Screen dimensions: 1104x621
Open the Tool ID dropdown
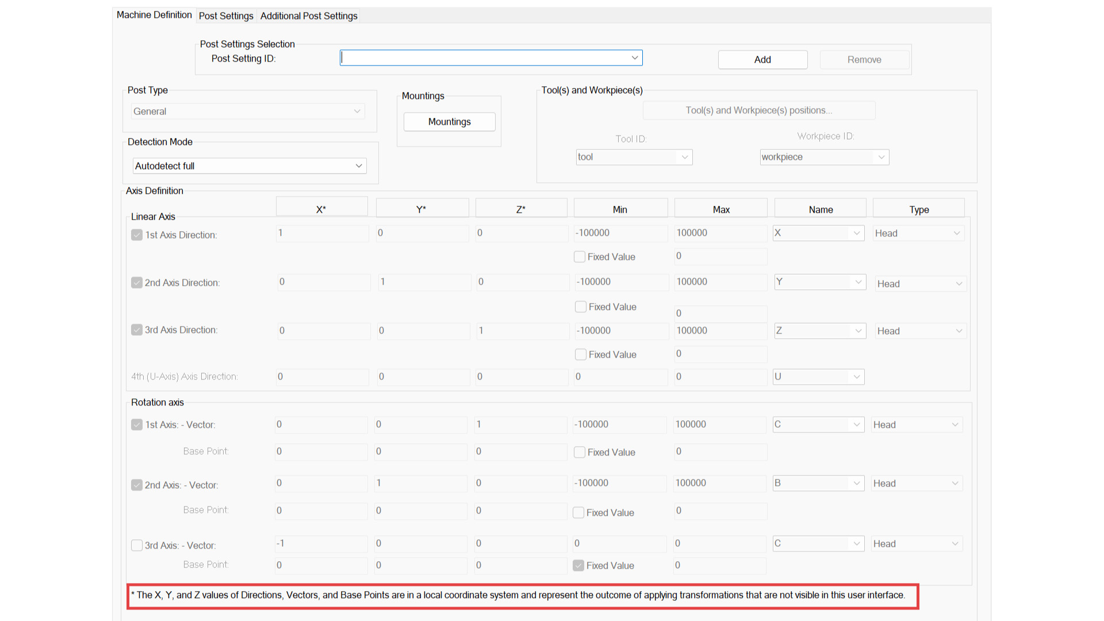(634, 157)
